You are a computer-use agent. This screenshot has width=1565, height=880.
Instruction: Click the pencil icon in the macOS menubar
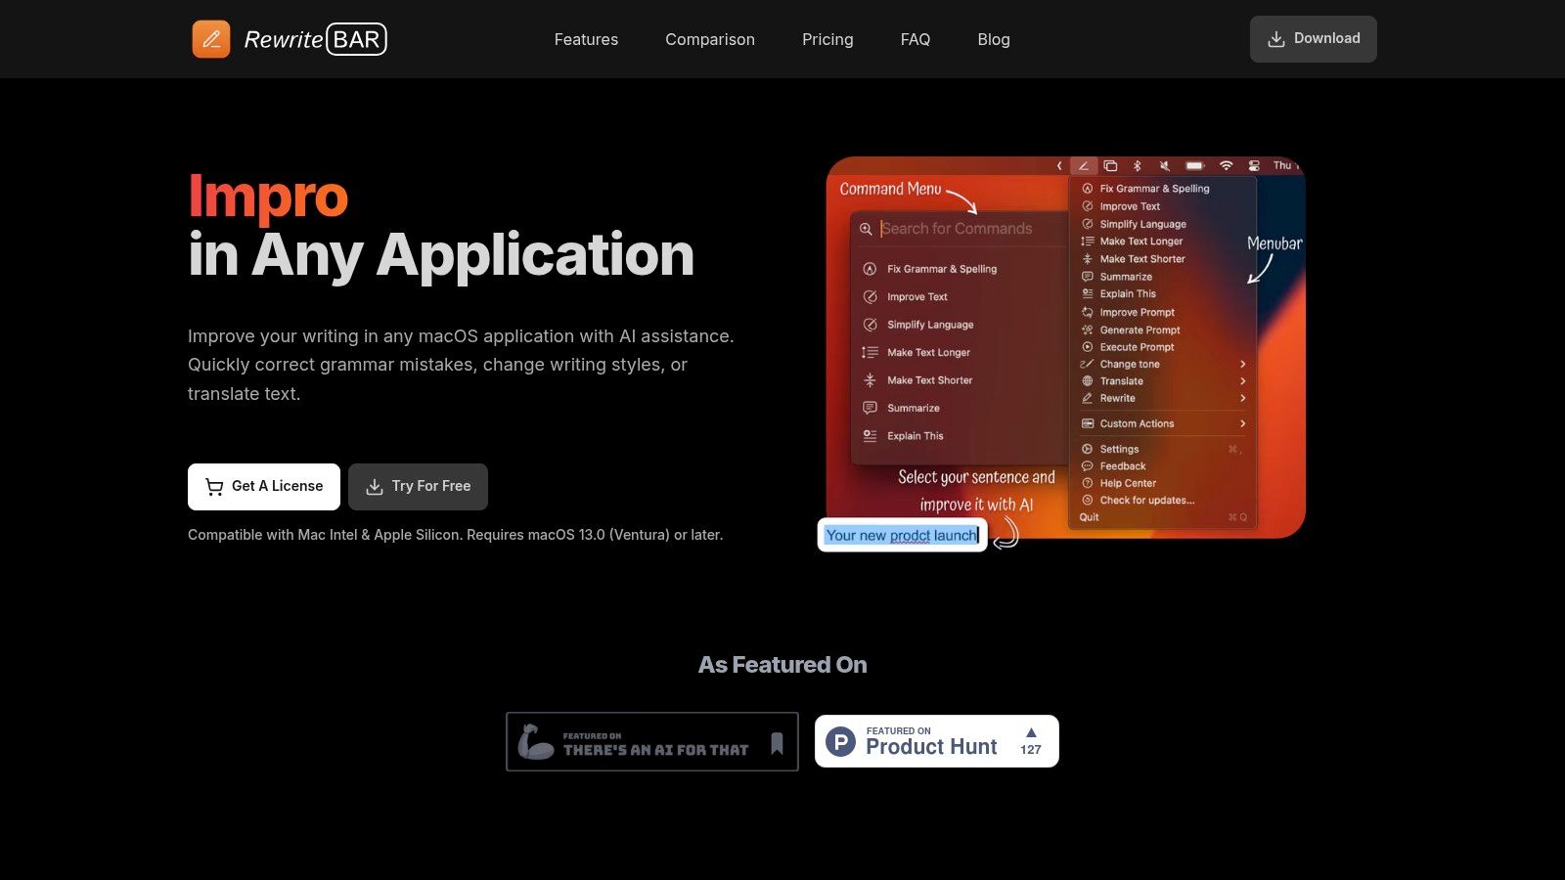tap(1084, 166)
